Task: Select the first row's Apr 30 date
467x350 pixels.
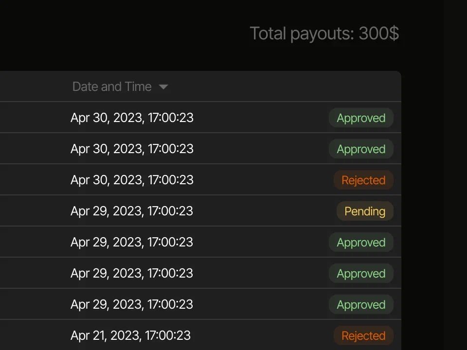Action: tap(132, 118)
